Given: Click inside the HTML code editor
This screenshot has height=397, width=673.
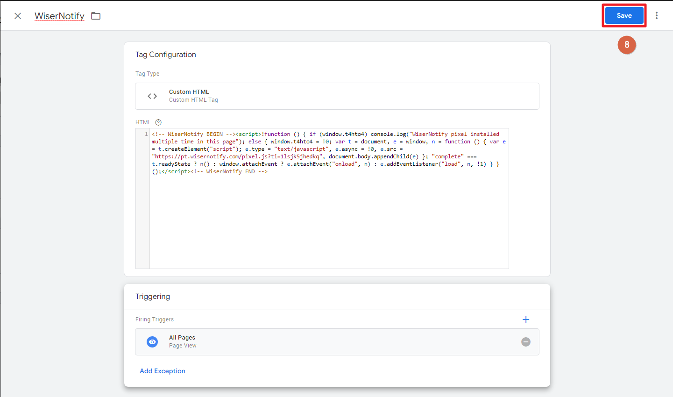Looking at the screenshot, I should click(x=329, y=198).
